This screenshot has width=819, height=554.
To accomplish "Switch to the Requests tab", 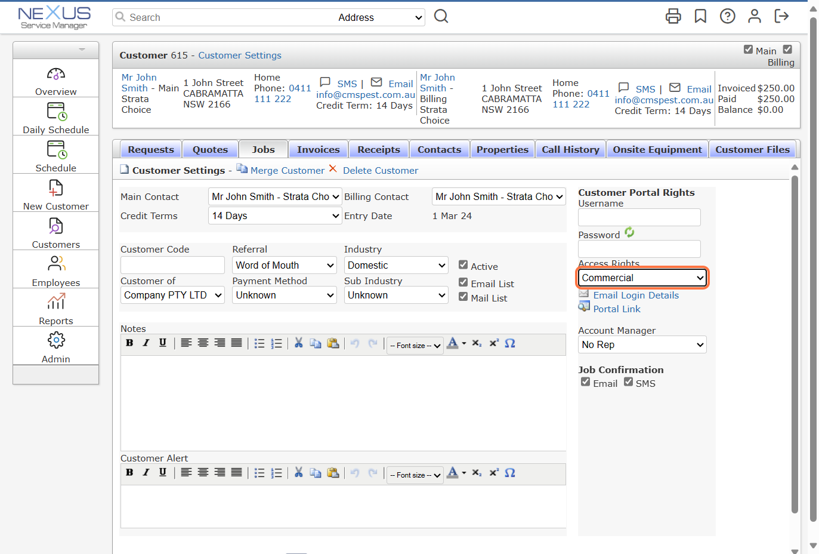I will pos(151,149).
